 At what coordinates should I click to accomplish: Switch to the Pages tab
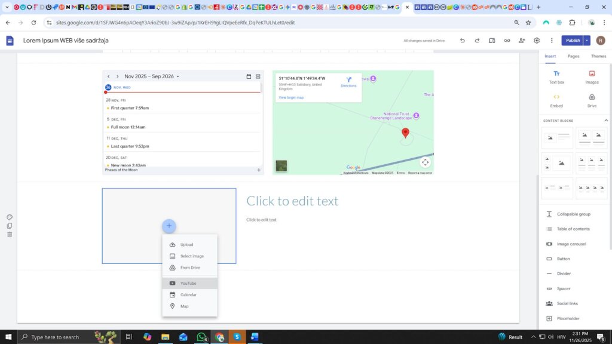(573, 56)
